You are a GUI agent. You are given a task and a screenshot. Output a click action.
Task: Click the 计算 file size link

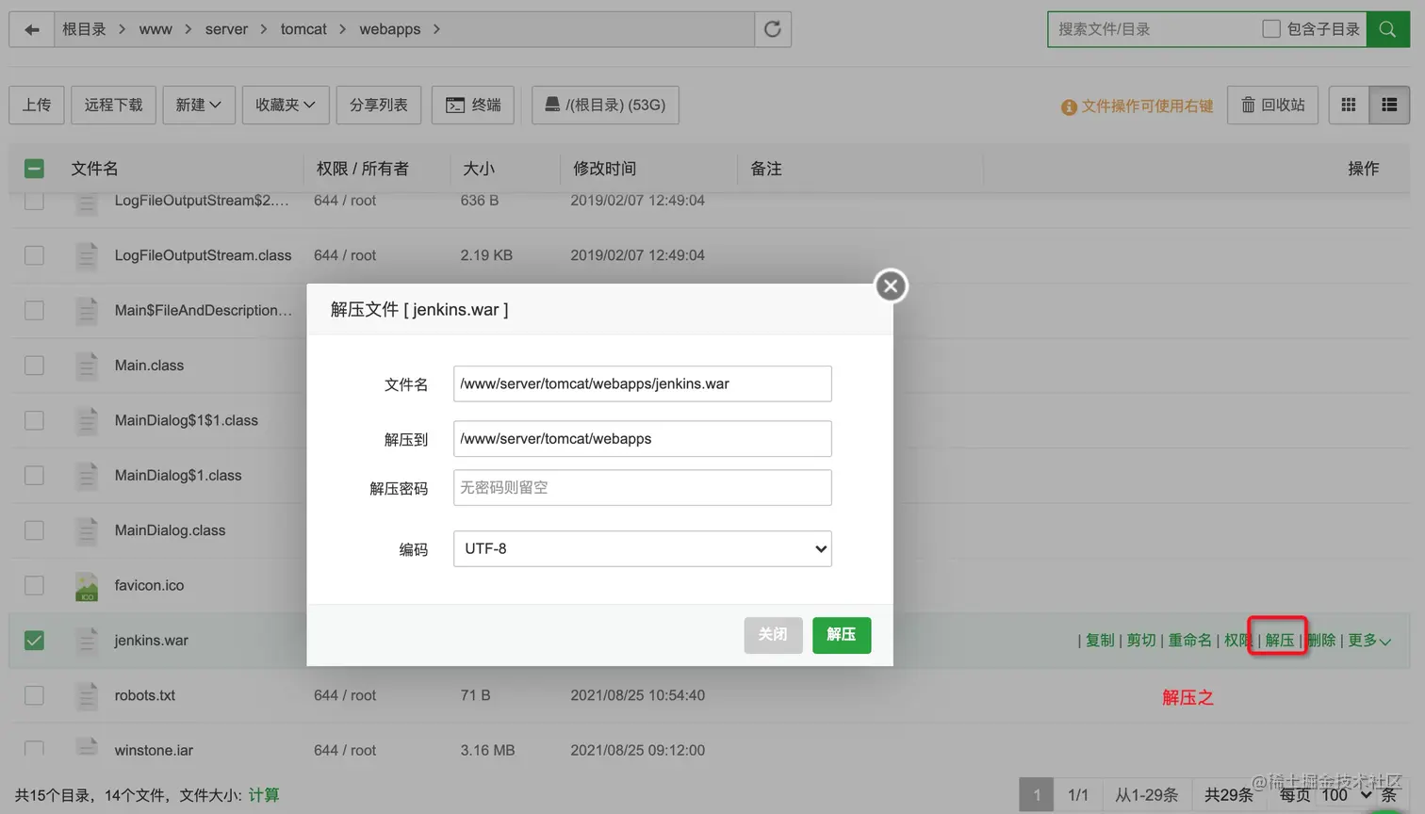point(264,795)
